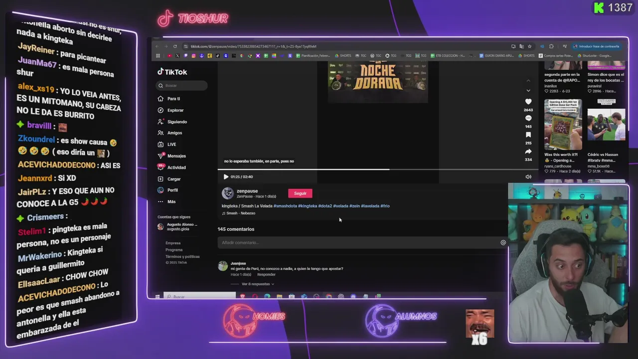Click Introducir frase de contraseña button
The image size is (638, 359).
[596, 46]
